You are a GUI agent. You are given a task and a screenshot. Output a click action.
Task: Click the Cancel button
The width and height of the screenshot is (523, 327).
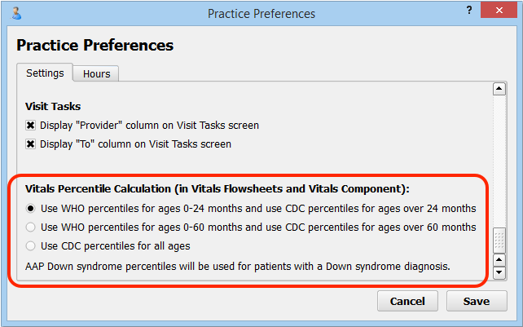(x=407, y=301)
